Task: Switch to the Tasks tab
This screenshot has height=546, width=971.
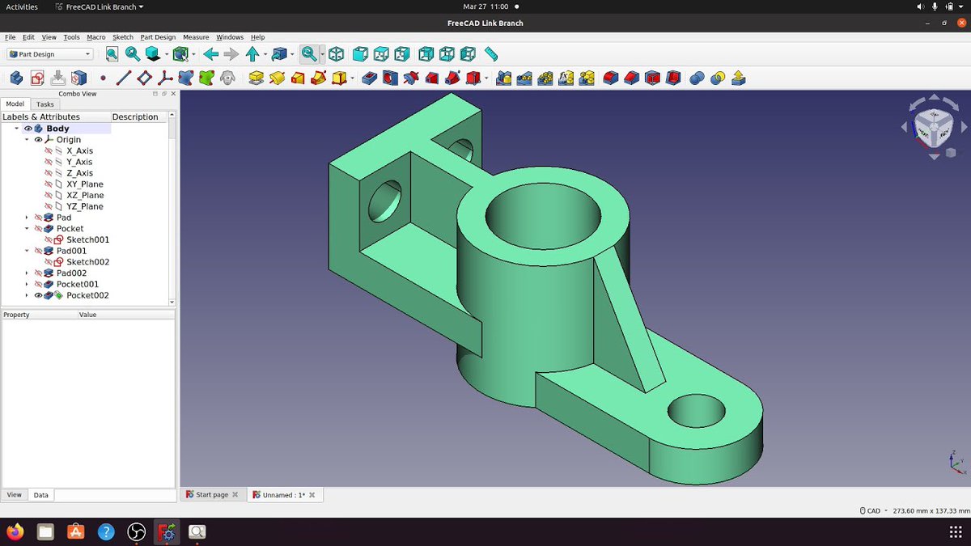Action: click(x=45, y=104)
